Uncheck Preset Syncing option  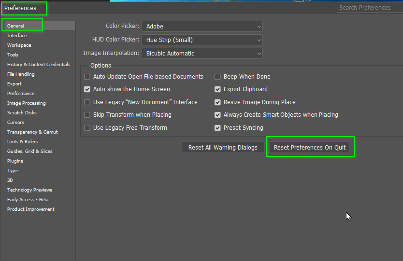point(218,128)
